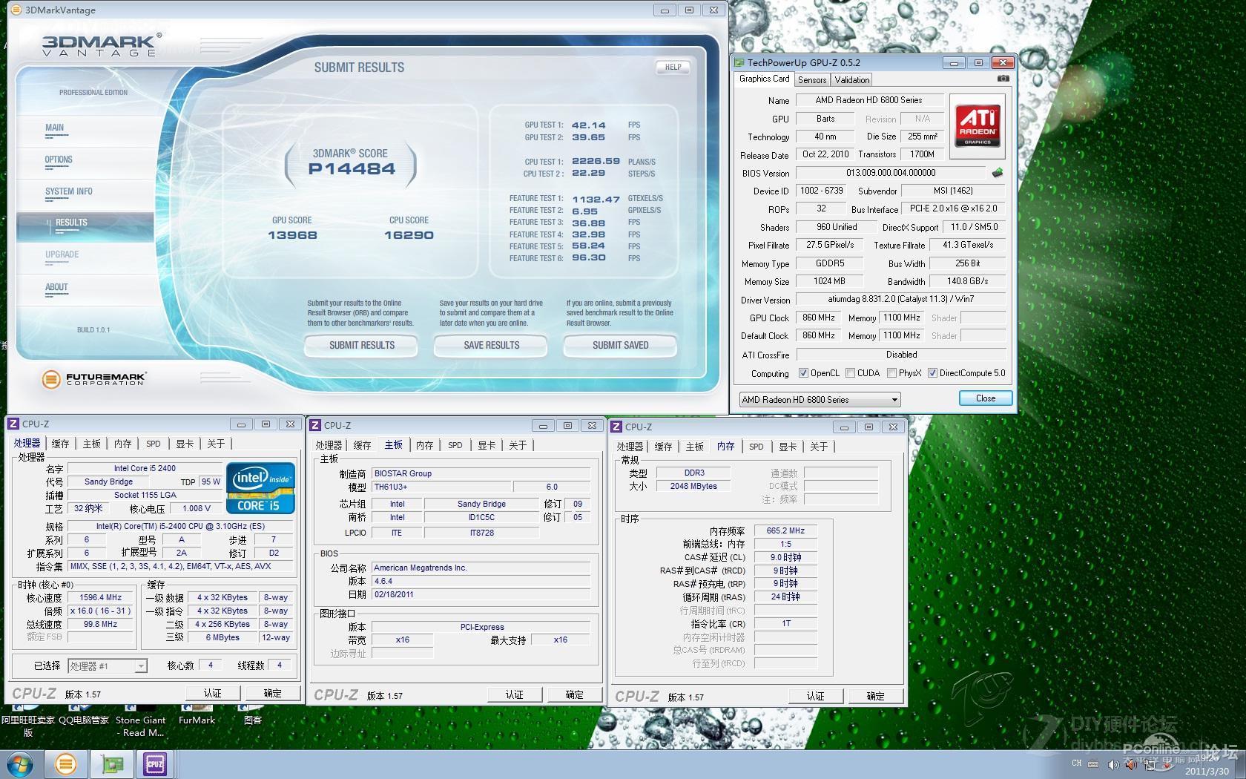The height and width of the screenshot is (779, 1246).
Task: Toggle the CUDA checkbox in GPU-Z
Action: click(x=850, y=373)
